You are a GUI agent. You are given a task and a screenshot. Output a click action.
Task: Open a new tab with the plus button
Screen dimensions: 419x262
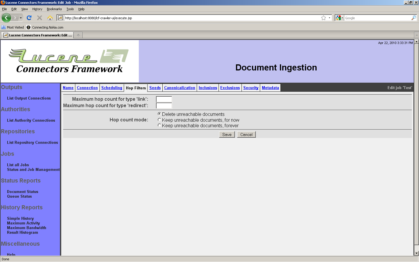tap(78, 35)
